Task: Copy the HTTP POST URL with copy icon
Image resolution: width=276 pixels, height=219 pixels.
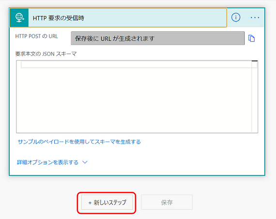Action: coord(251,38)
